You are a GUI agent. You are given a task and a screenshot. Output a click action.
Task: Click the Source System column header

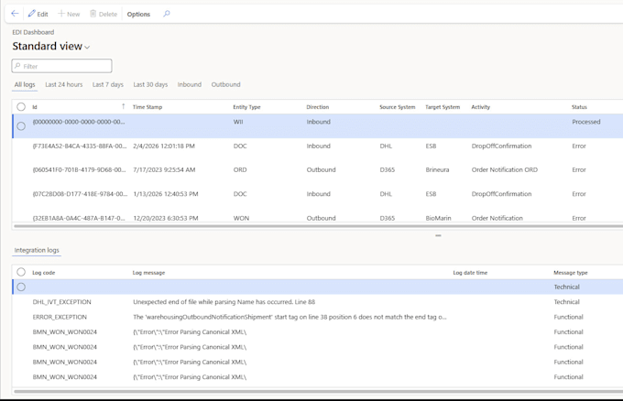(x=397, y=107)
